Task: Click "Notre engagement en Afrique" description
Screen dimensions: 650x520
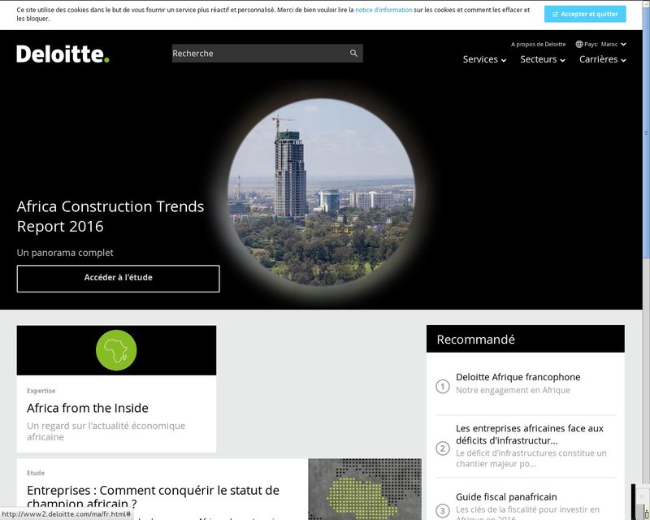Action: [x=513, y=390]
